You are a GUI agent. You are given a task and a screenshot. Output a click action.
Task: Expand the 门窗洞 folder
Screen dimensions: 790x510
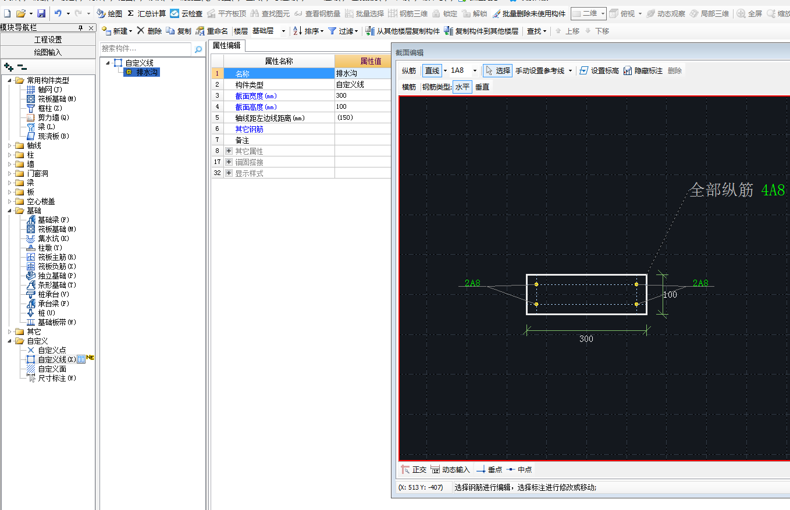click(x=10, y=173)
